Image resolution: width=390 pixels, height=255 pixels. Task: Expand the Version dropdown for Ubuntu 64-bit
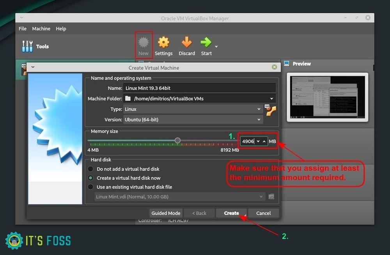tap(259, 119)
